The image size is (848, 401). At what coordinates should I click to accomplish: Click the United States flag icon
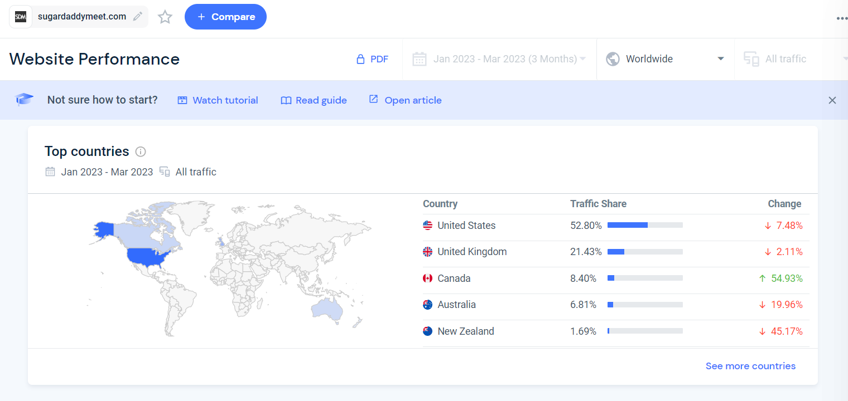428,226
